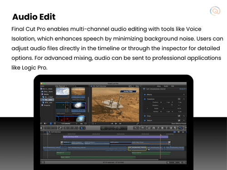The image size is (227, 170).
Task: Click the timeline horizontal scrollbar
Action: (99, 160)
